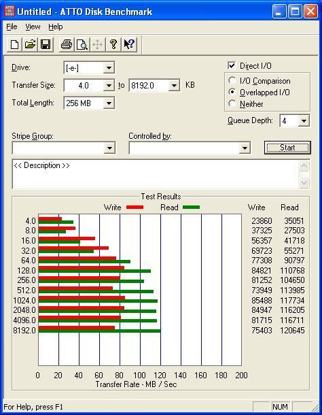Click the ATTO application icon in title bar

tap(10, 12)
